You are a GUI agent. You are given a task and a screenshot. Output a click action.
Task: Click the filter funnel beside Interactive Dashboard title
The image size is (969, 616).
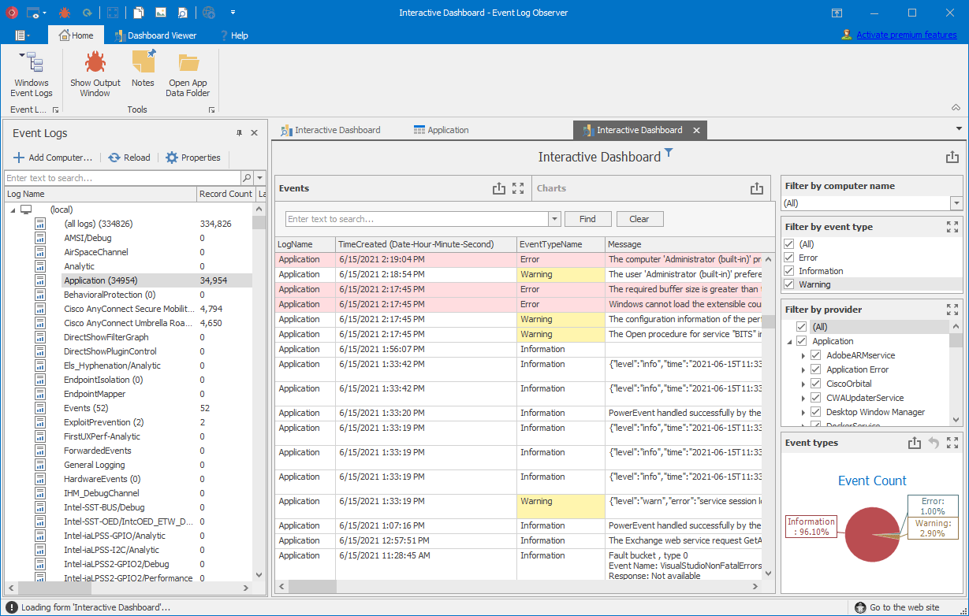pos(669,152)
